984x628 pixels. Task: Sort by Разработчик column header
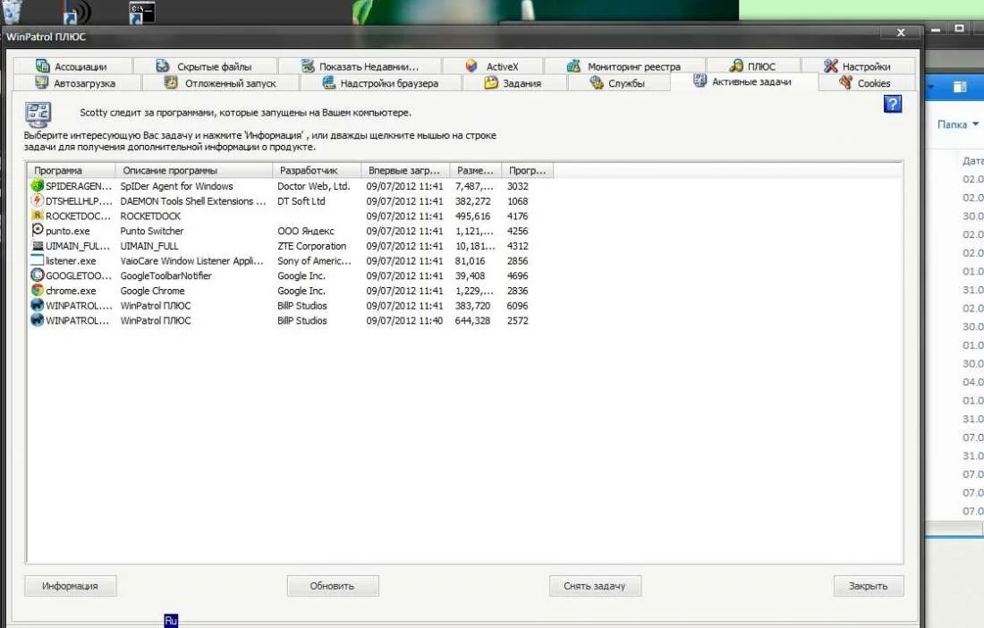tap(317, 170)
